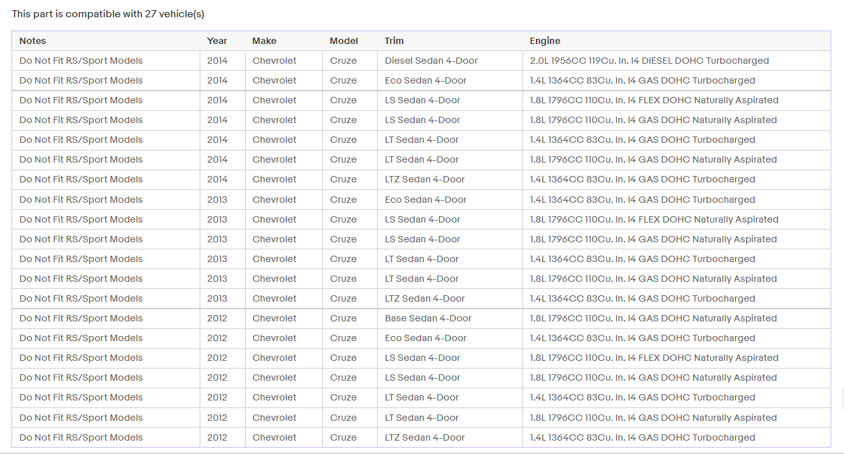Click Cruze in the 2014 LTZ Sedan row
Screen dimensions: 844x454
[343, 179]
